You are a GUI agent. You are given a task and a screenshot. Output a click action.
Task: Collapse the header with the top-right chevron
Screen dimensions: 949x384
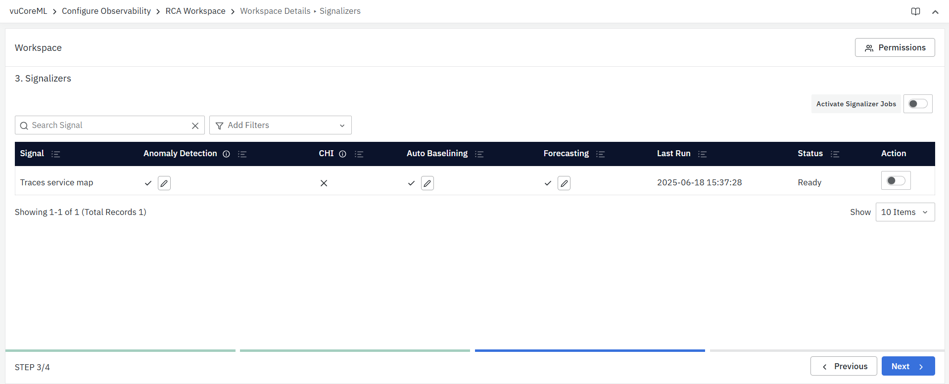[x=935, y=12]
